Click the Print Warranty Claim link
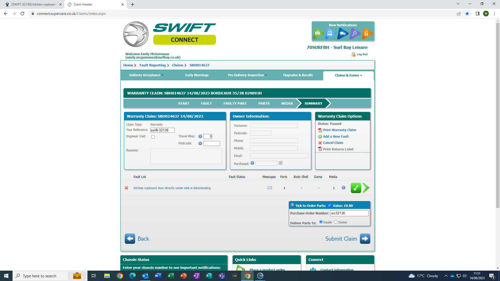This screenshot has height=281, width=500. [339, 130]
